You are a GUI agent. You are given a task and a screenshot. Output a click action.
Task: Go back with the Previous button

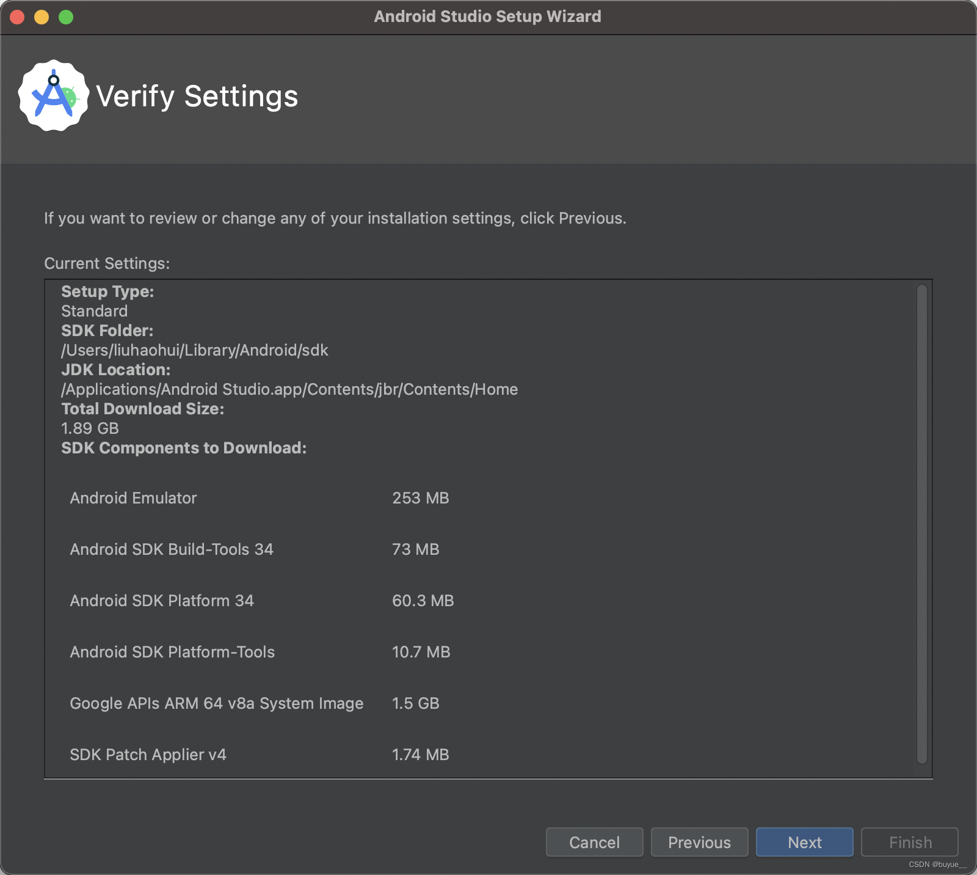tap(699, 842)
